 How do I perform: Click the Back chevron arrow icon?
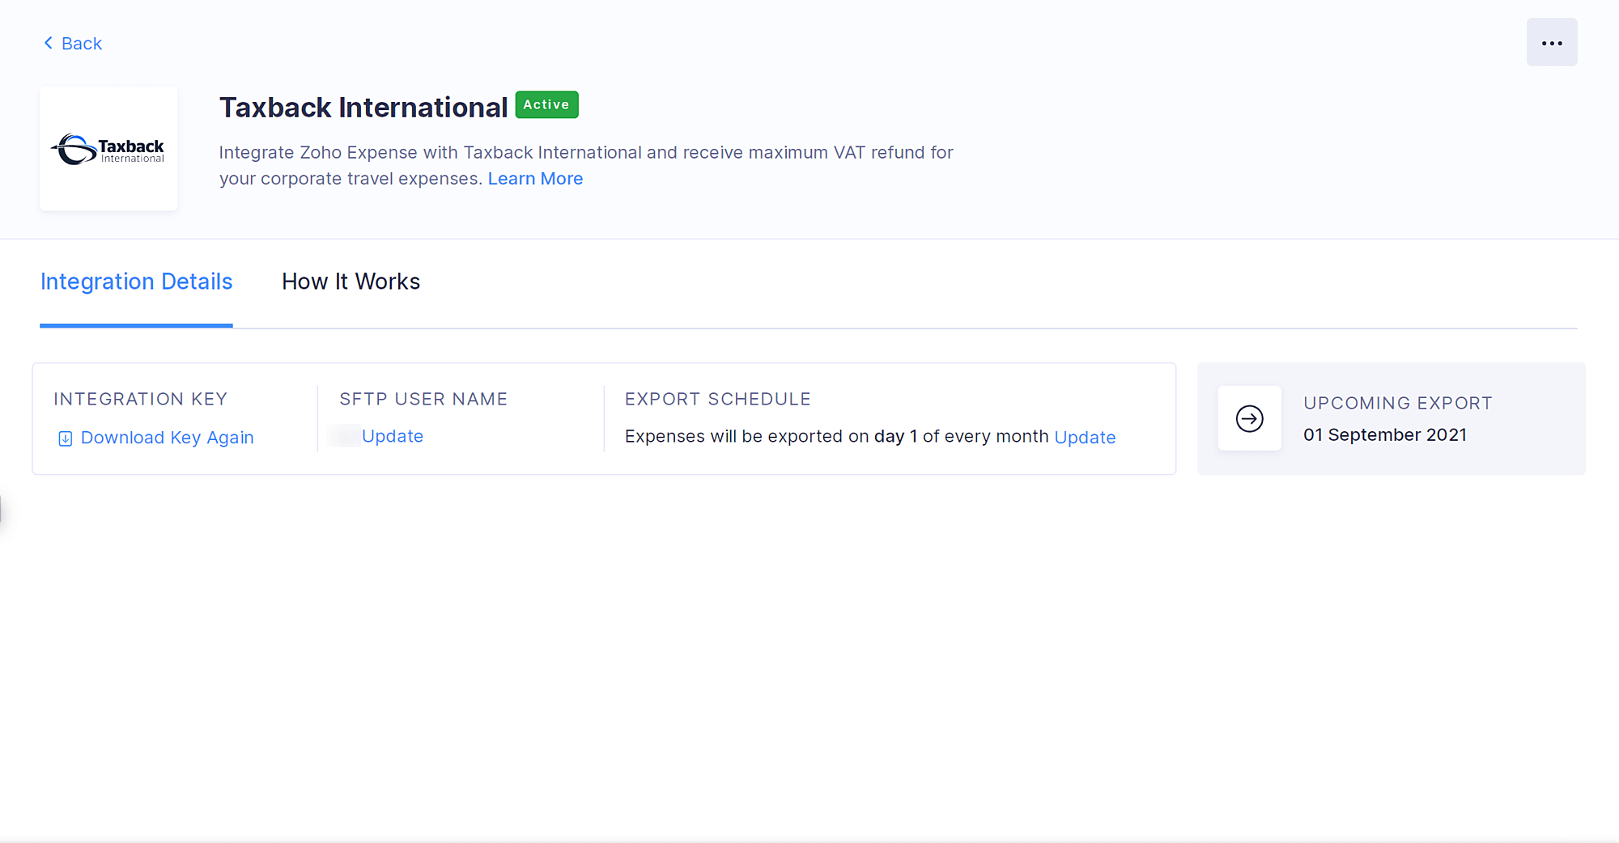[48, 43]
